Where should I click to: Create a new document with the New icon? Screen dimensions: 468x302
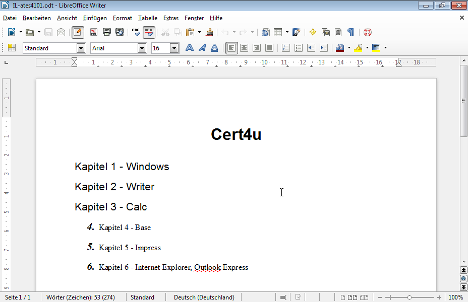[11, 32]
